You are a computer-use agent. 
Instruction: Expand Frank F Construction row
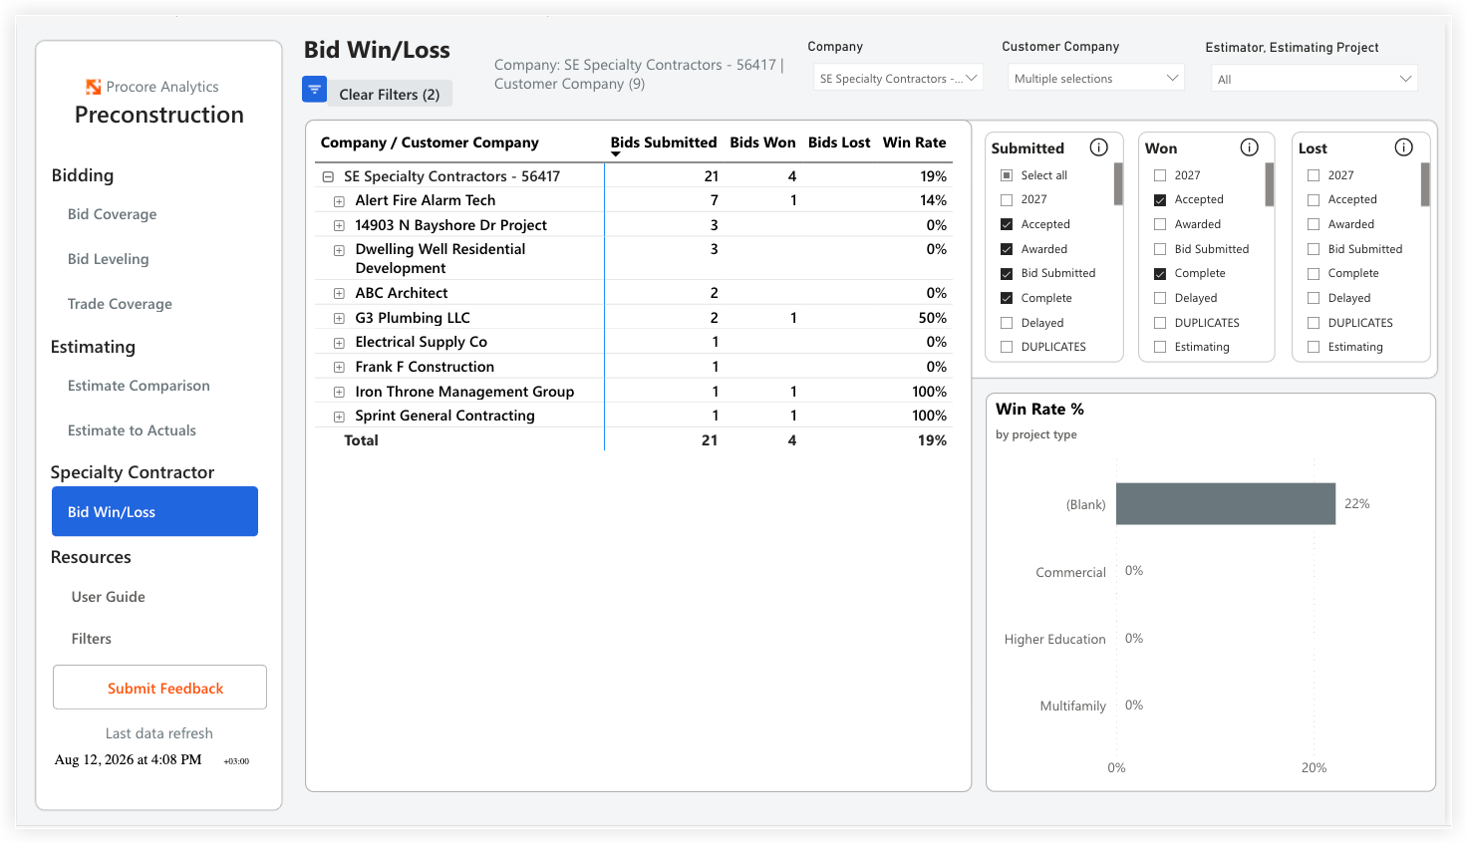(x=339, y=368)
